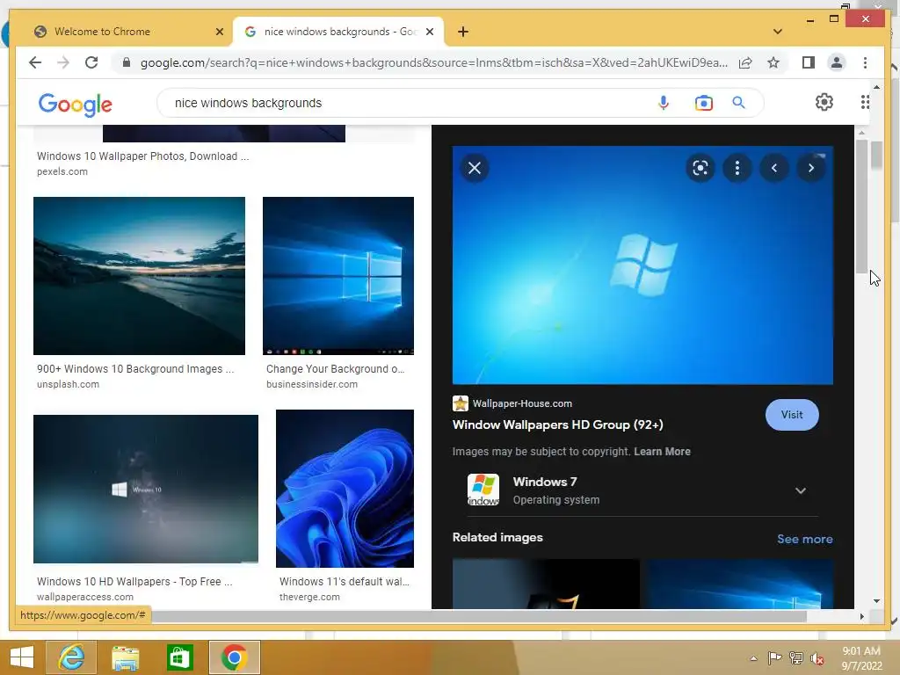Open the taskbar clock and date
The height and width of the screenshot is (675, 900).
(861, 658)
